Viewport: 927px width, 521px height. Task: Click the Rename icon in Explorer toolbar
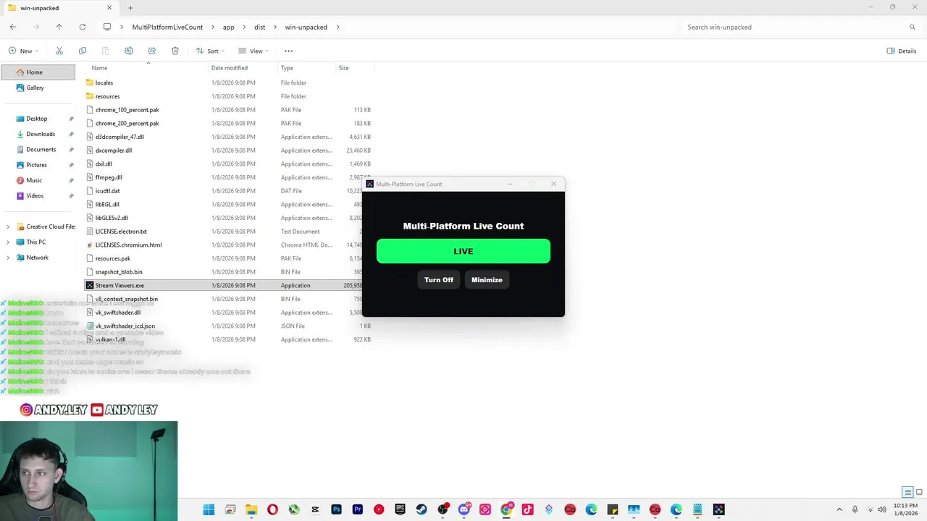(129, 51)
